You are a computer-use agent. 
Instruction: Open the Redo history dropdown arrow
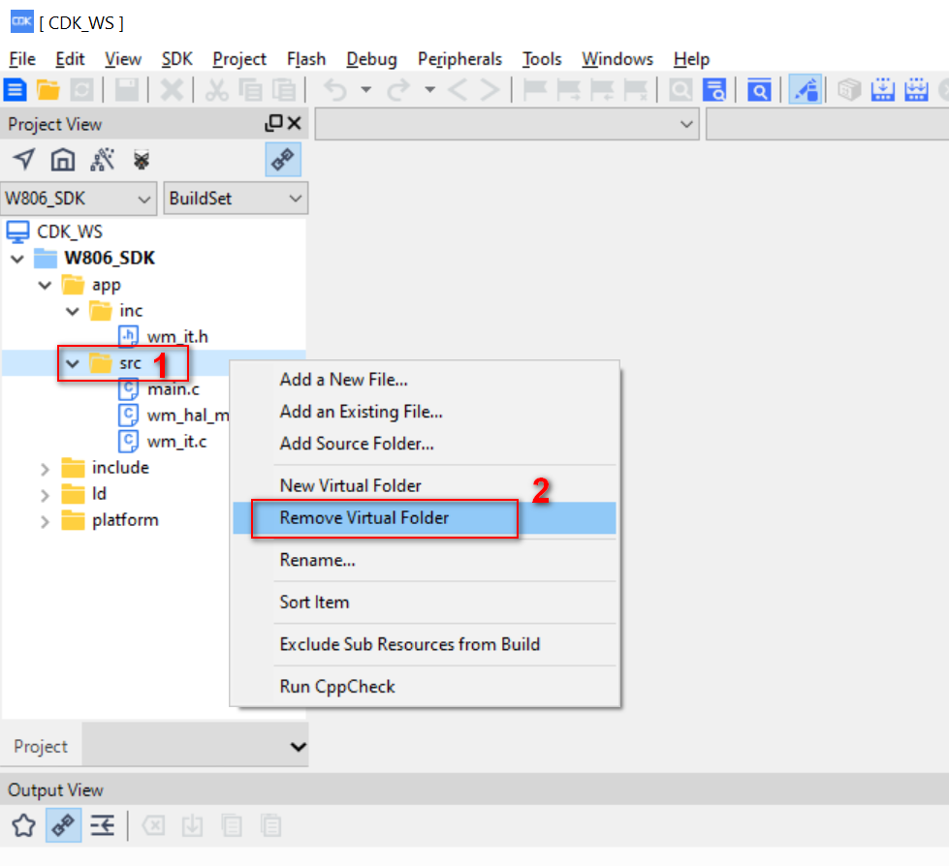[x=429, y=89]
